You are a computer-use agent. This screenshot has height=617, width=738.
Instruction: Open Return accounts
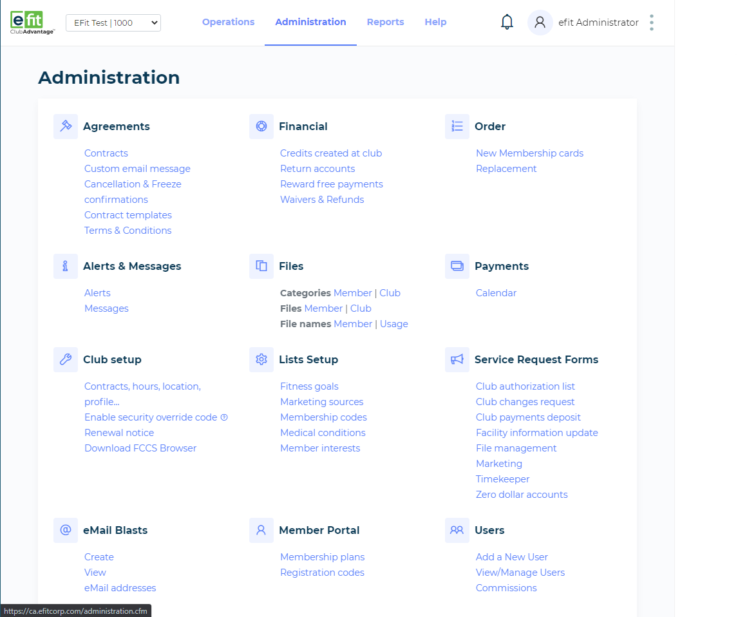(317, 169)
